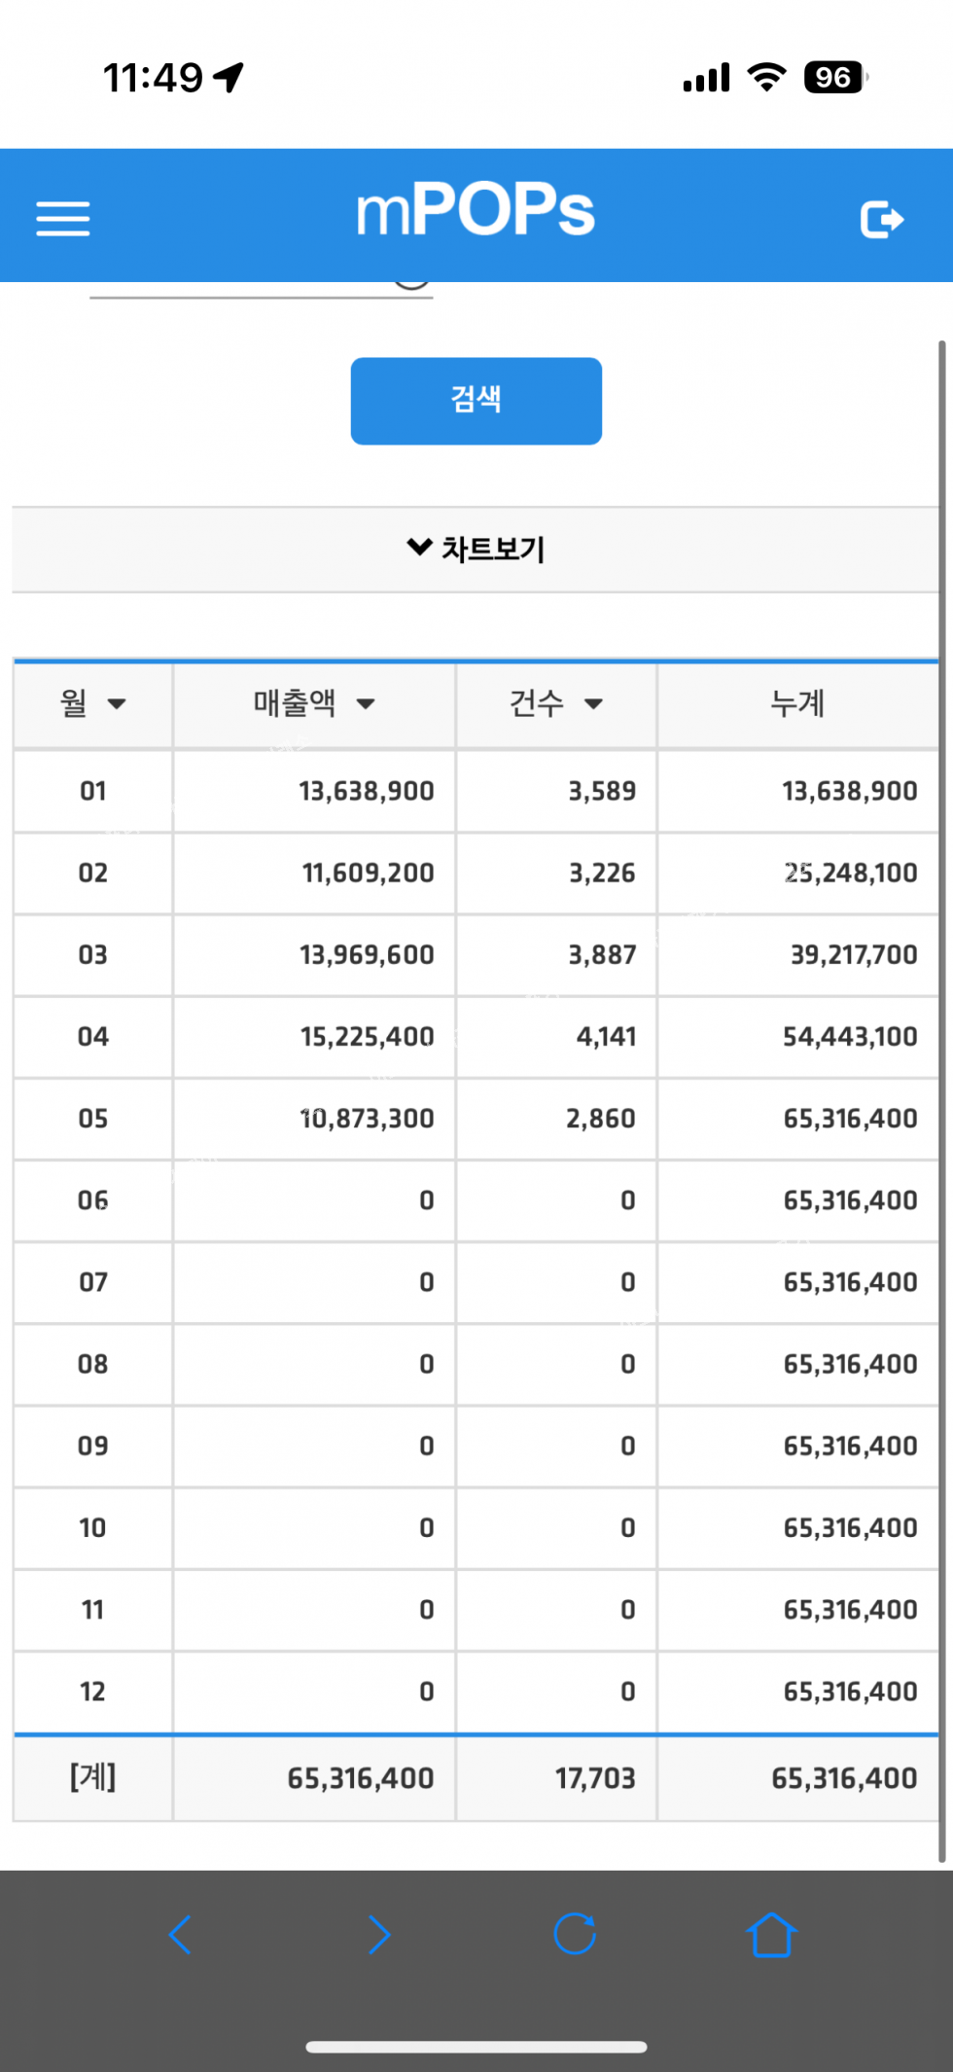Expand the 차트보기 chart view section
This screenshot has height=2072, width=953.
pyautogui.click(x=476, y=550)
